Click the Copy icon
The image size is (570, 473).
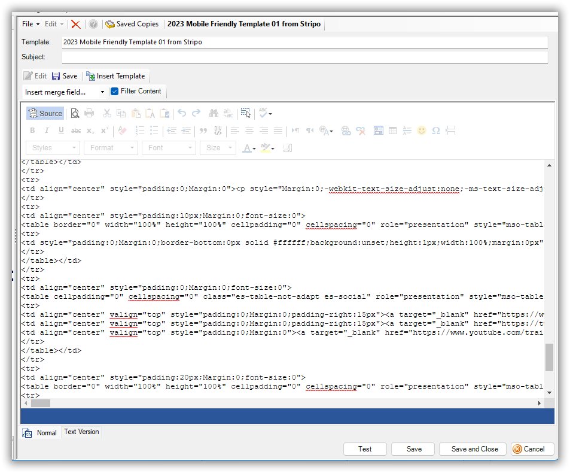tap(121, 114)
